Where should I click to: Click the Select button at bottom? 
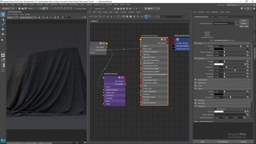(202, 142)
